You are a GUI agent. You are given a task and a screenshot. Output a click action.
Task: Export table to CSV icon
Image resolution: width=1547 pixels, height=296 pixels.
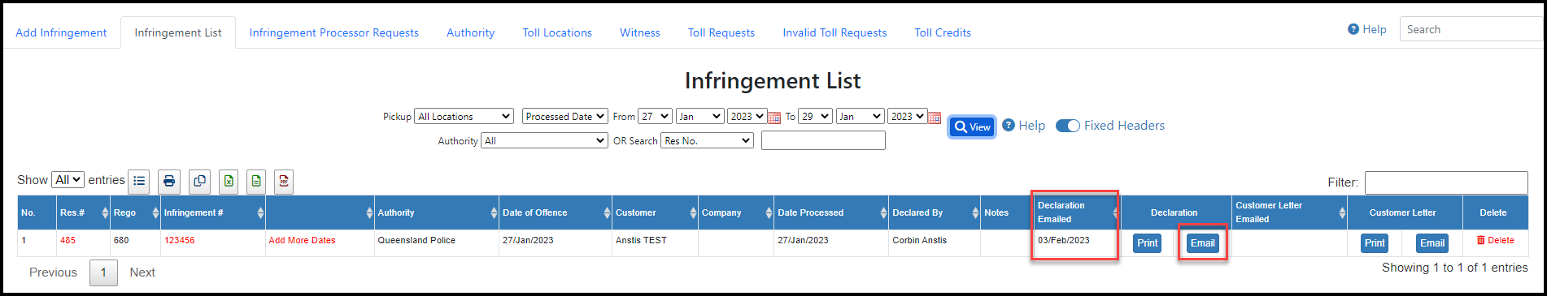tap(256, 182)
